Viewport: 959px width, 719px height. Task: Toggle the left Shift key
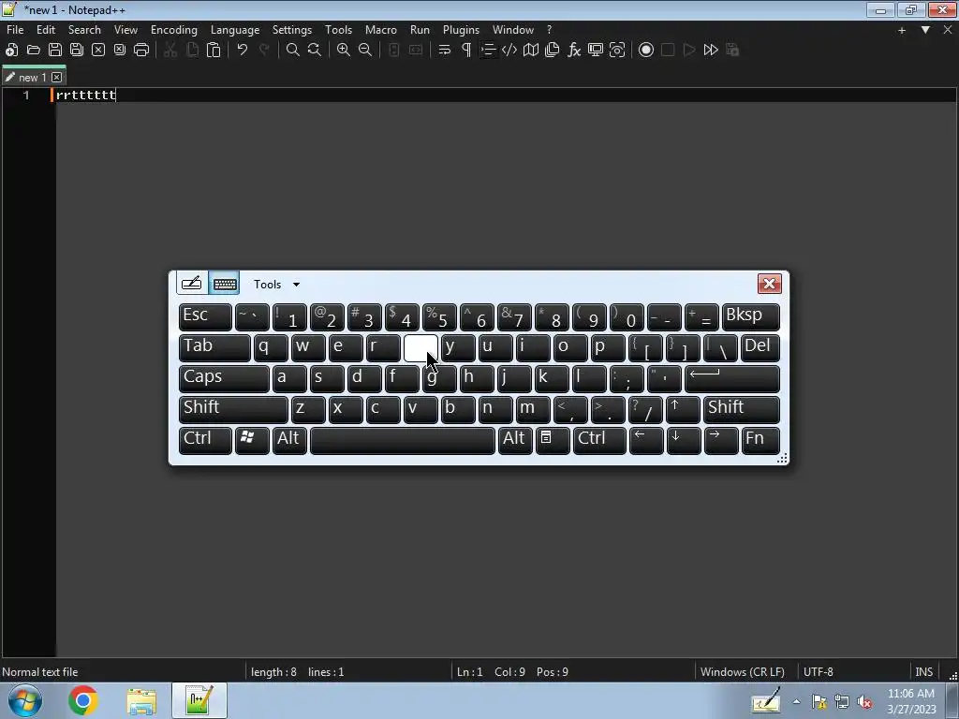tap(233, 408)
